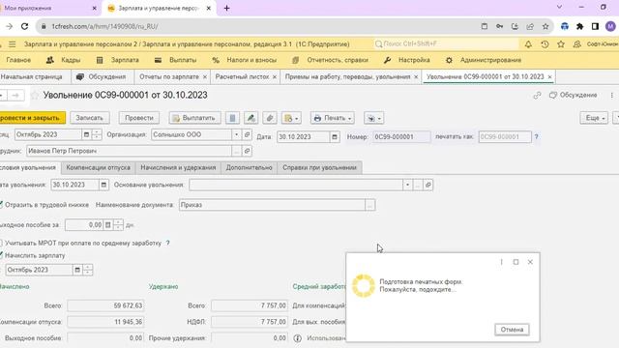Click the pencil edit icon in toolbar
Image resolution: width=619 pixels, height=348 pixels.
point(251,118)
